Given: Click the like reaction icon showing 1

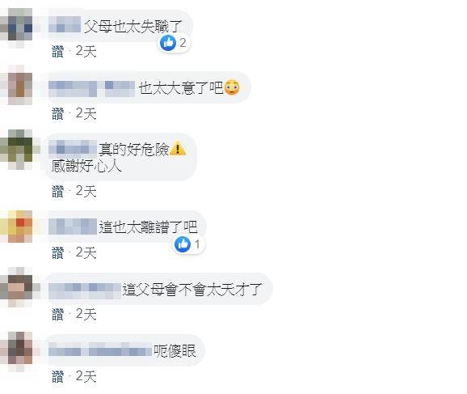Looking at the screenshot, I should tap(183, 244).
